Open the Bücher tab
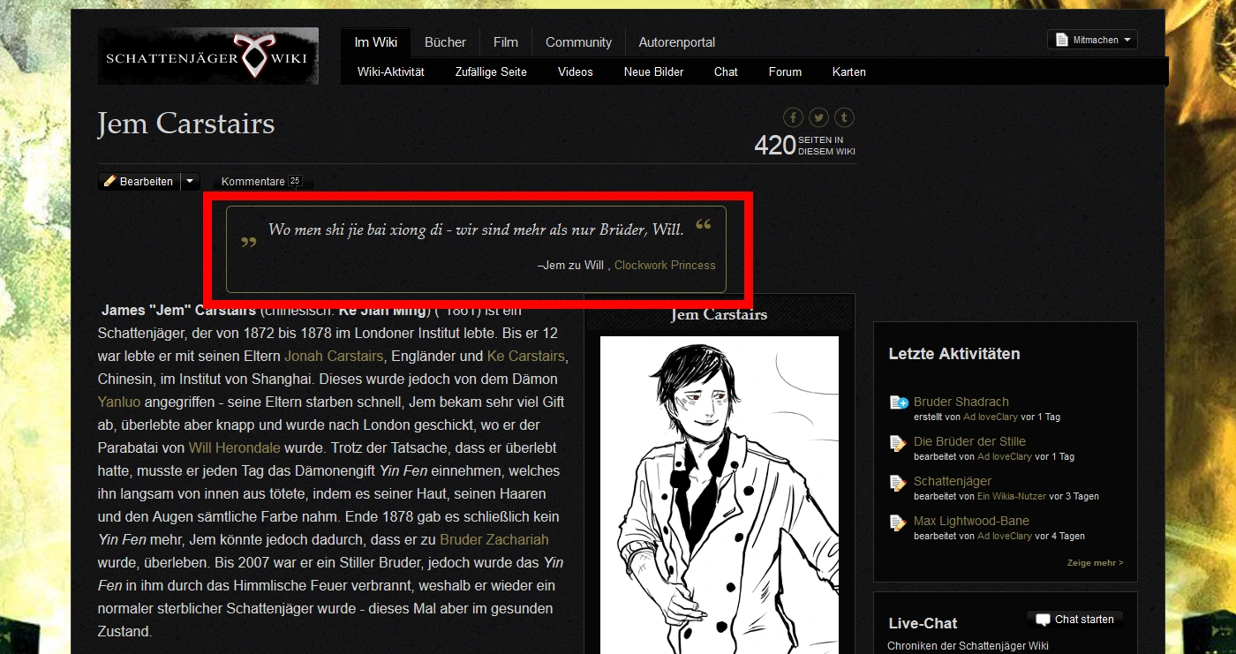Viewport: 1236px width, 654px height. pos(445,41)
